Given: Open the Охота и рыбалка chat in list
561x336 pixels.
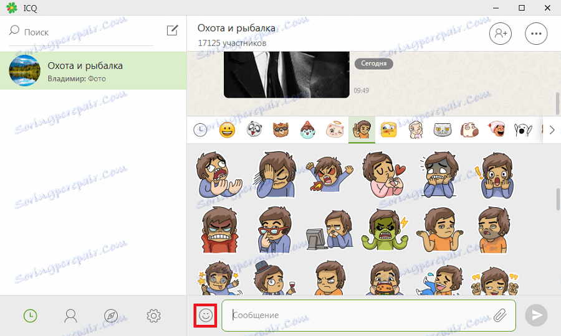Looking at the screenshot, I should (x=93, y=71).
